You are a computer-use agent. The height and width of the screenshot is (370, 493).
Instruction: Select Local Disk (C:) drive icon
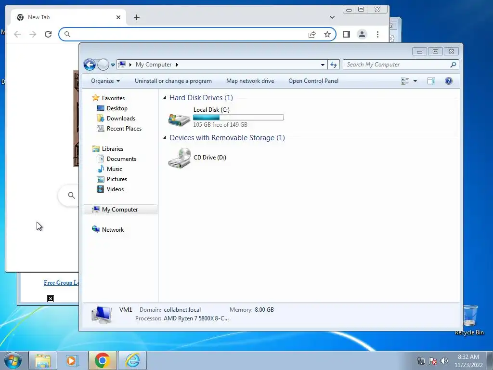(179, 119)
